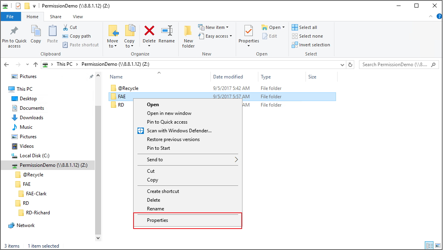Screen dimensions: 443x250
Task: Click Invert selection in ribbon
Action: click(311, 45)
